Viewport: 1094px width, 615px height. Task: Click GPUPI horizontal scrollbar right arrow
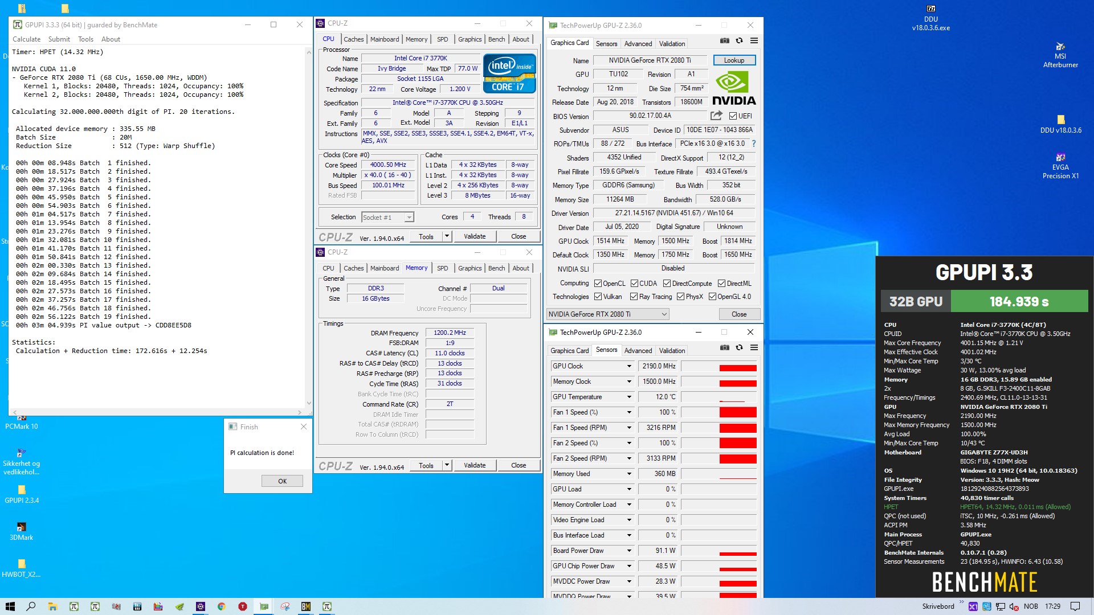tap(300, 412)
